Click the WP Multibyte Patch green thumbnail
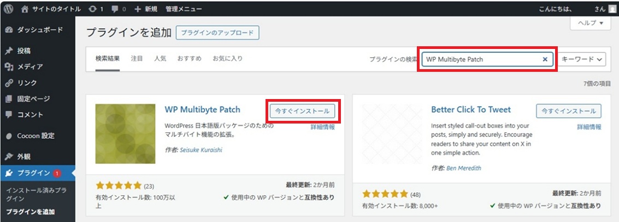 (125, 134)
